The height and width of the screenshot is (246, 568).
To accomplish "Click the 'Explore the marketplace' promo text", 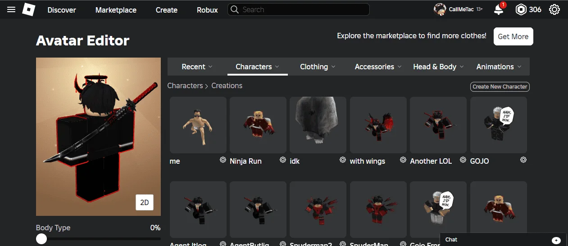I will tap(412, 36).
